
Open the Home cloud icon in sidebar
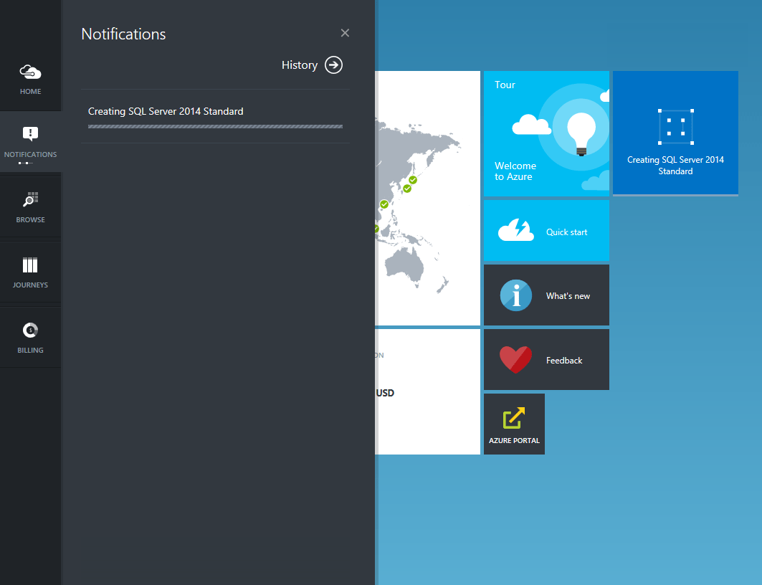tap(30, 72)
